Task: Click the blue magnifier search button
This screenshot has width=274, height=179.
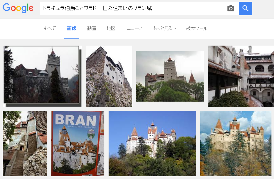Action: (245, 8)
